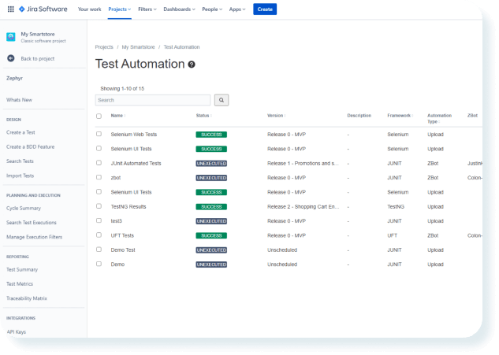Open the app switcher grid icon
Viewport: 499px width, 355px height.
10,9
